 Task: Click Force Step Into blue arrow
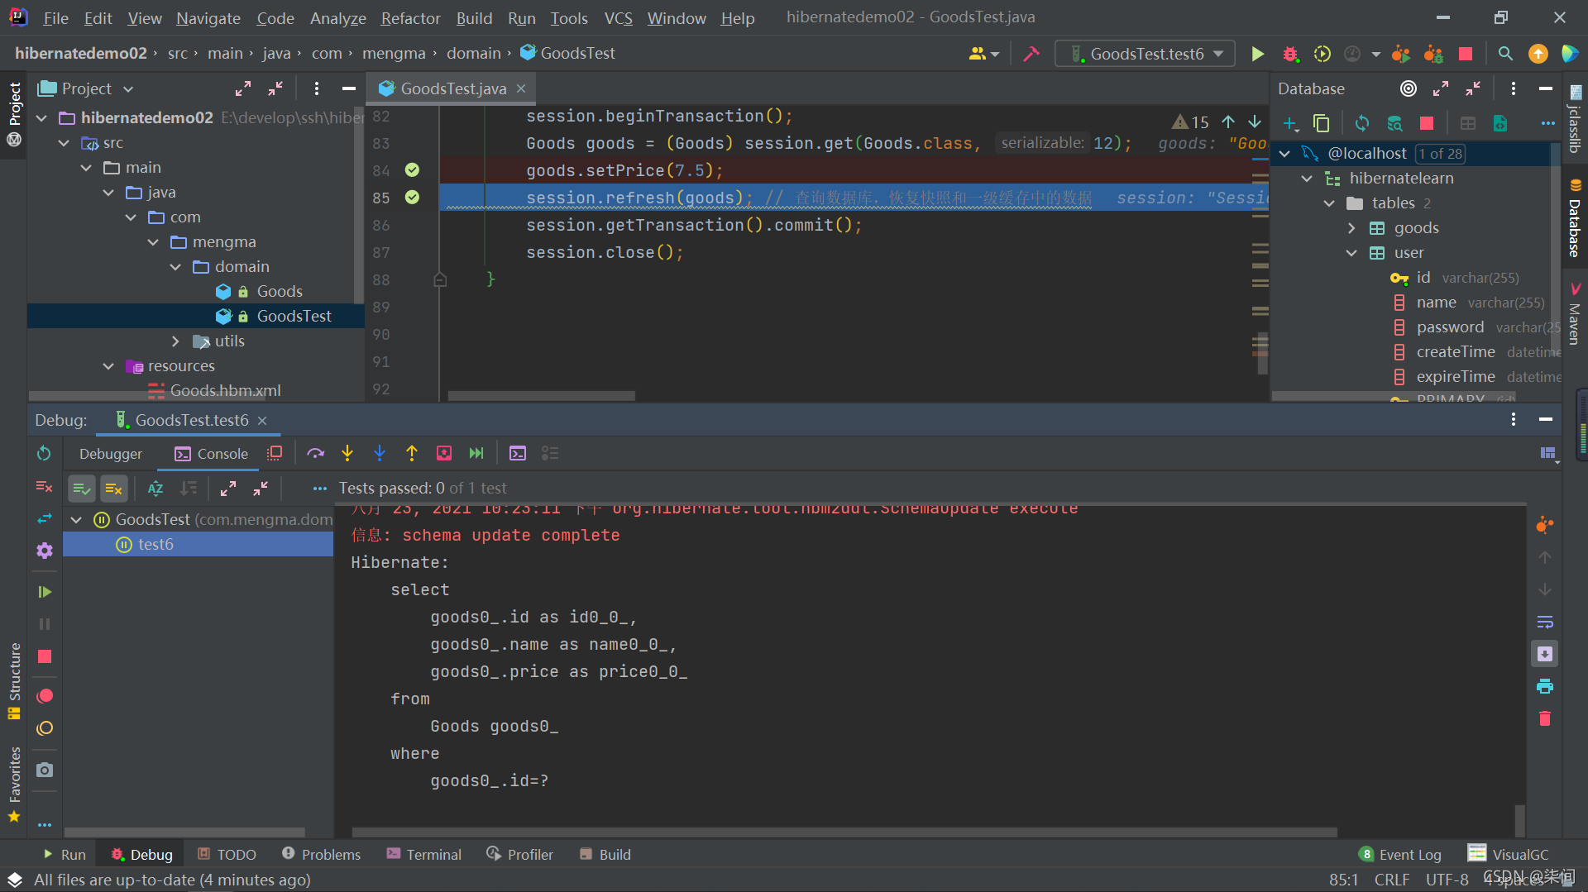380,453
